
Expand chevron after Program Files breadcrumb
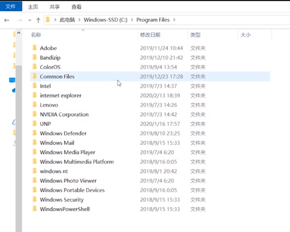(174, 20)
